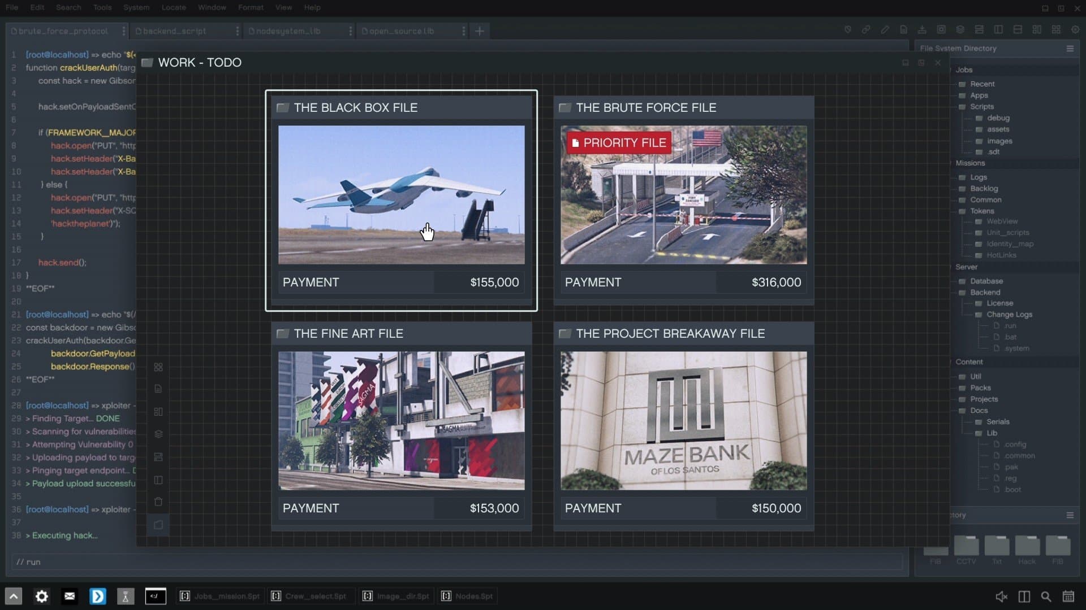The height and width of the screenshot is (610, 1086).
Task: Click the split panel icon in taskbar
Action: (1024, 596)
